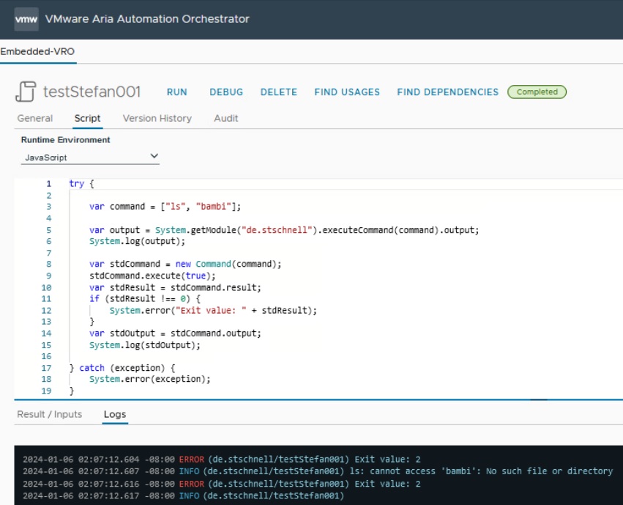Click the testStefan001 action name heading
Screen dimensions: 623x505
[92, 92]
